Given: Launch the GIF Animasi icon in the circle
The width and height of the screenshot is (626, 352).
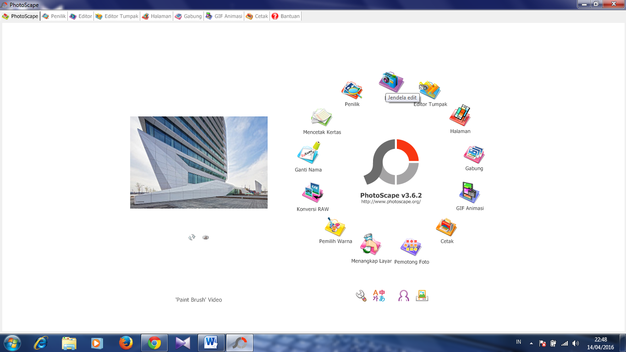Looking at the screenshot, I should [x=470, y=192].
